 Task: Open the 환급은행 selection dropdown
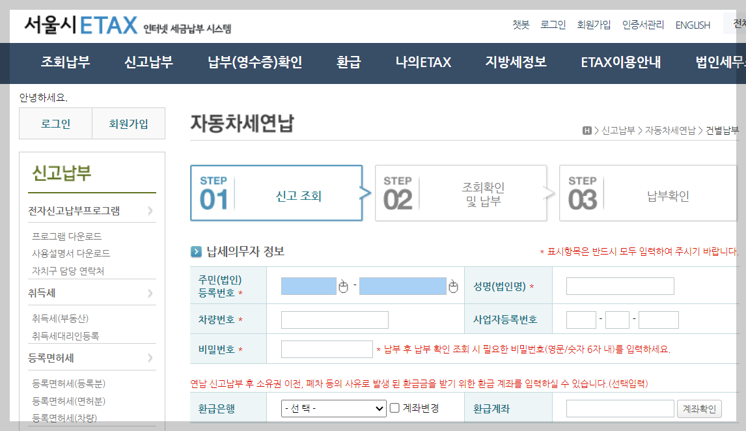point(333,408)
